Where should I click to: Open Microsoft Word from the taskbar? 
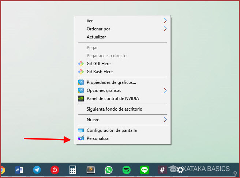[19, 170]
